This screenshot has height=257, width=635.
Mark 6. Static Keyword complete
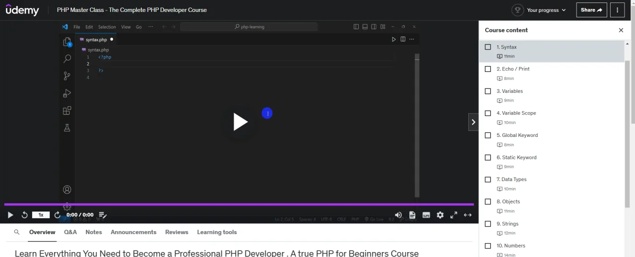pyautogui.click(x=488, y=157)
